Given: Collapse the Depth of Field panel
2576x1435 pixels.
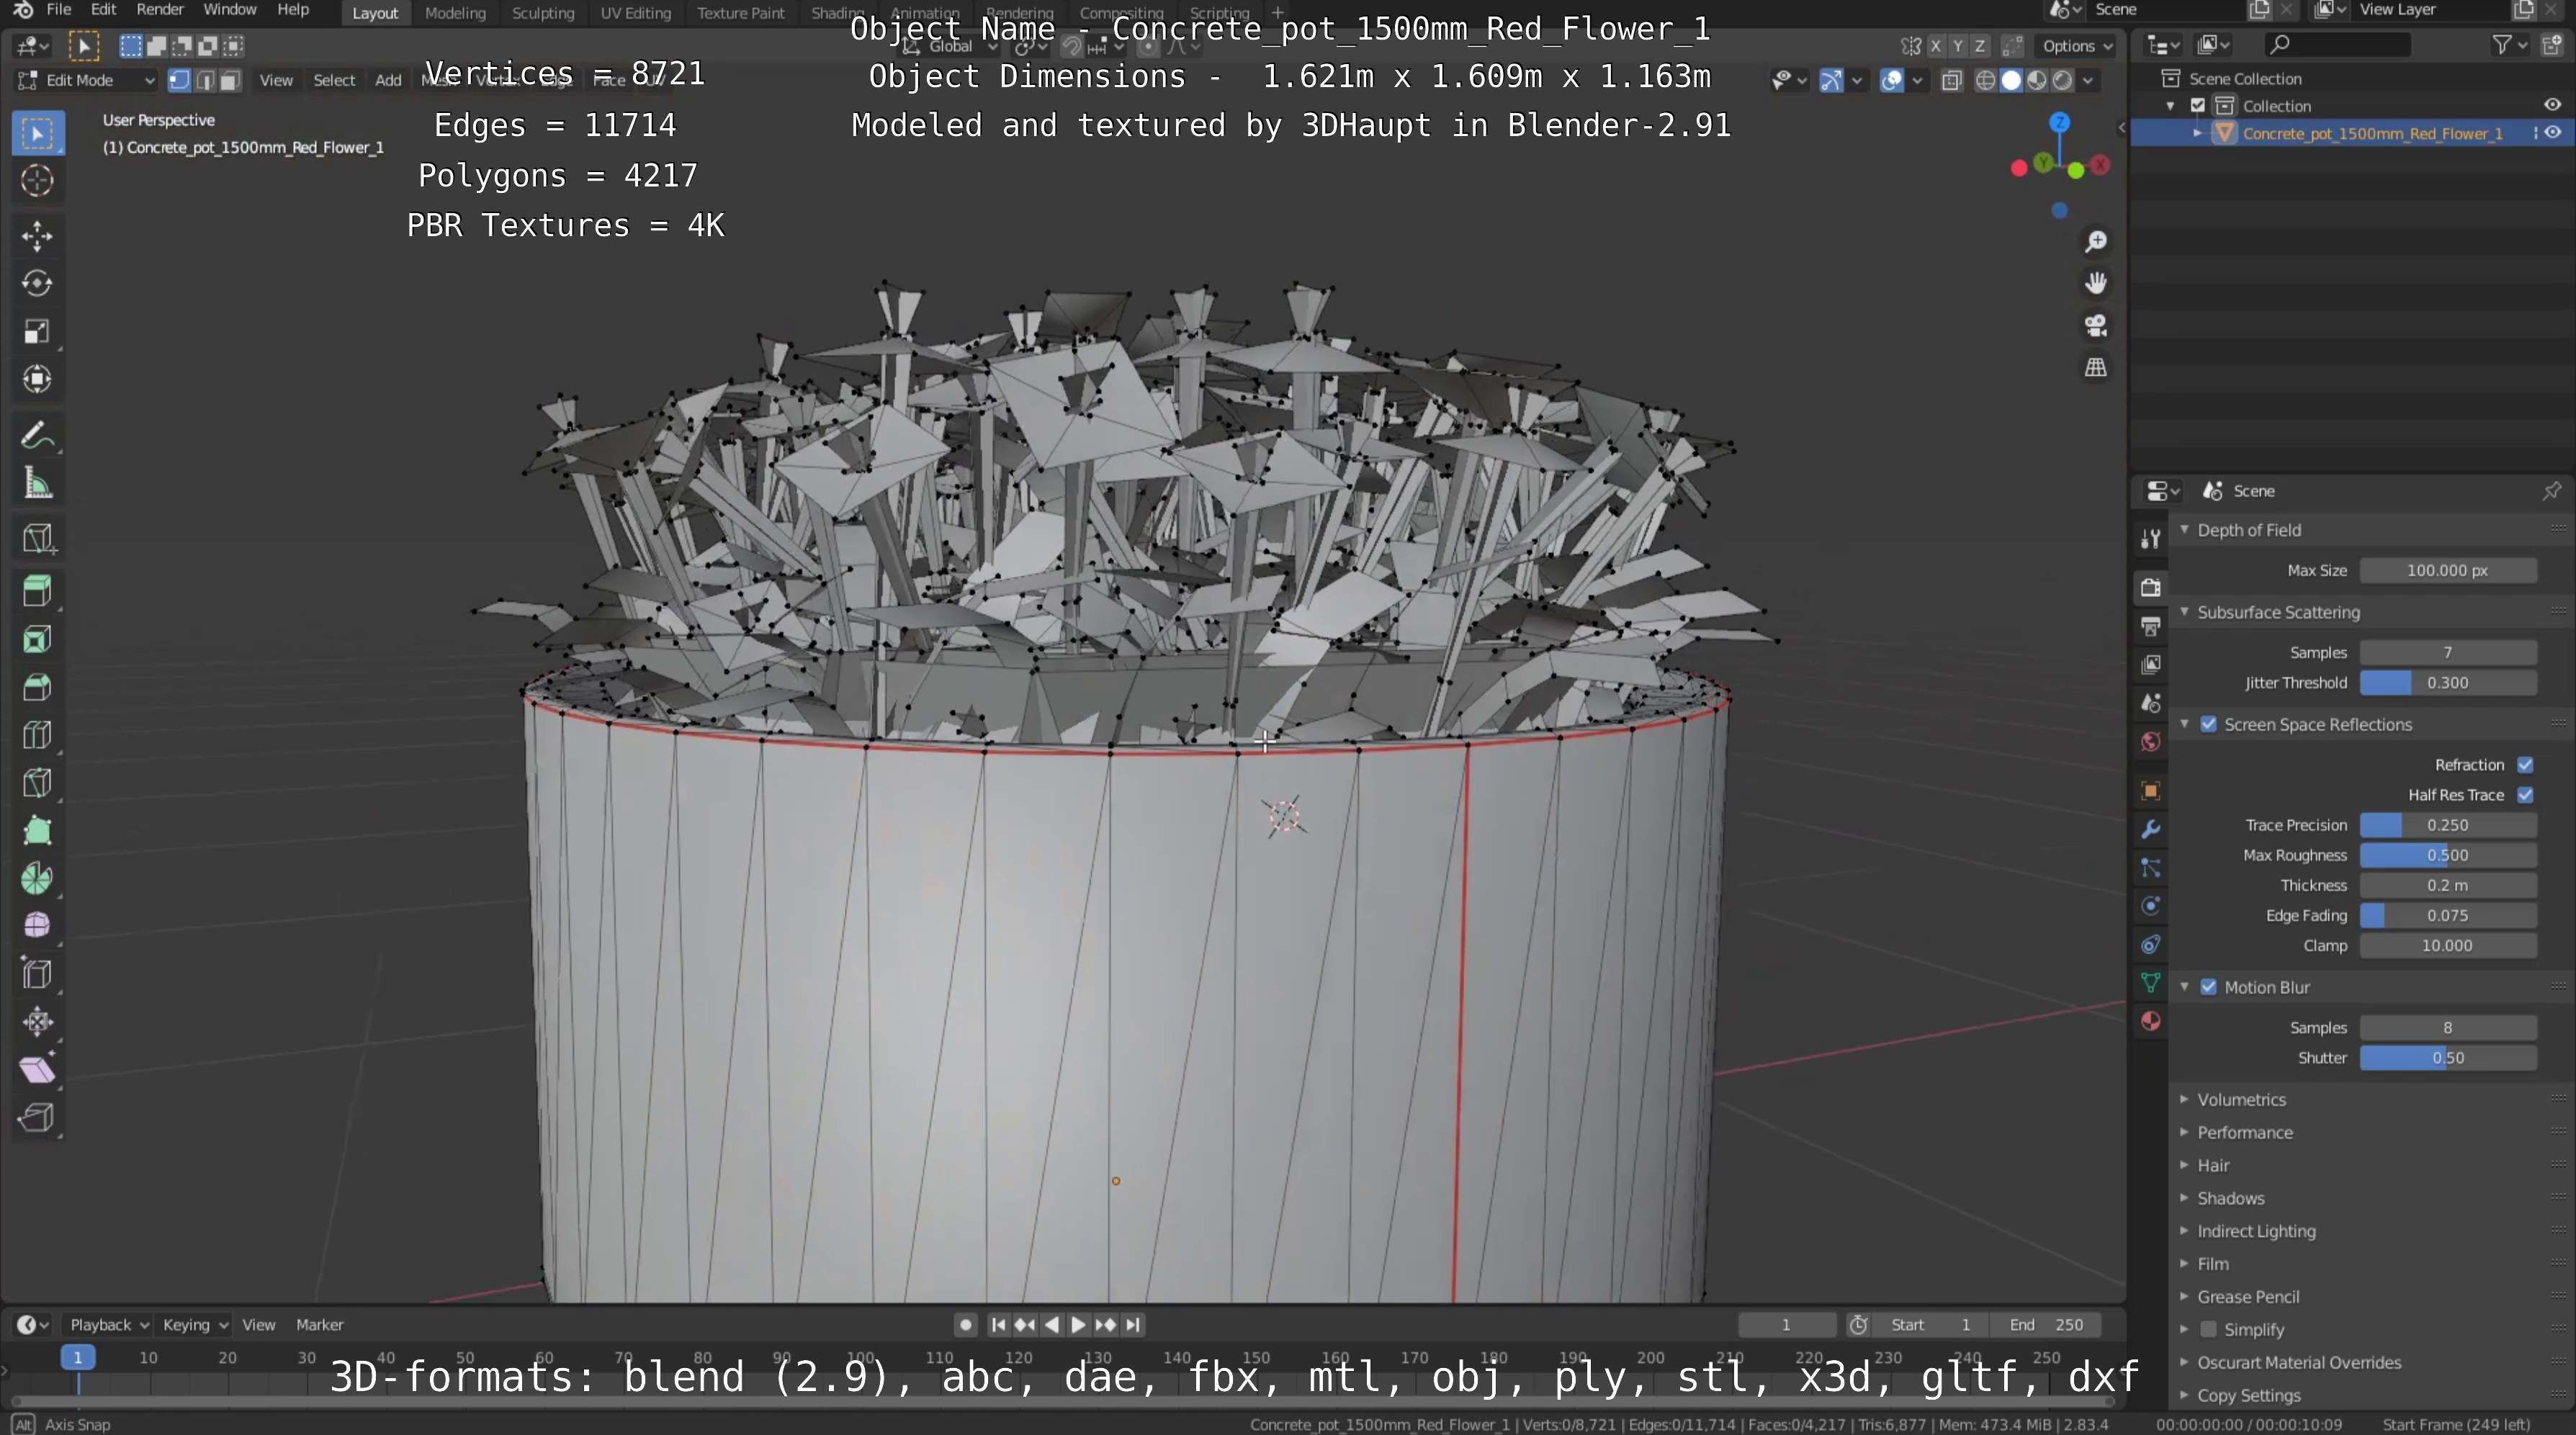Looking at the screenshot, I should (x=2185, y=530).
